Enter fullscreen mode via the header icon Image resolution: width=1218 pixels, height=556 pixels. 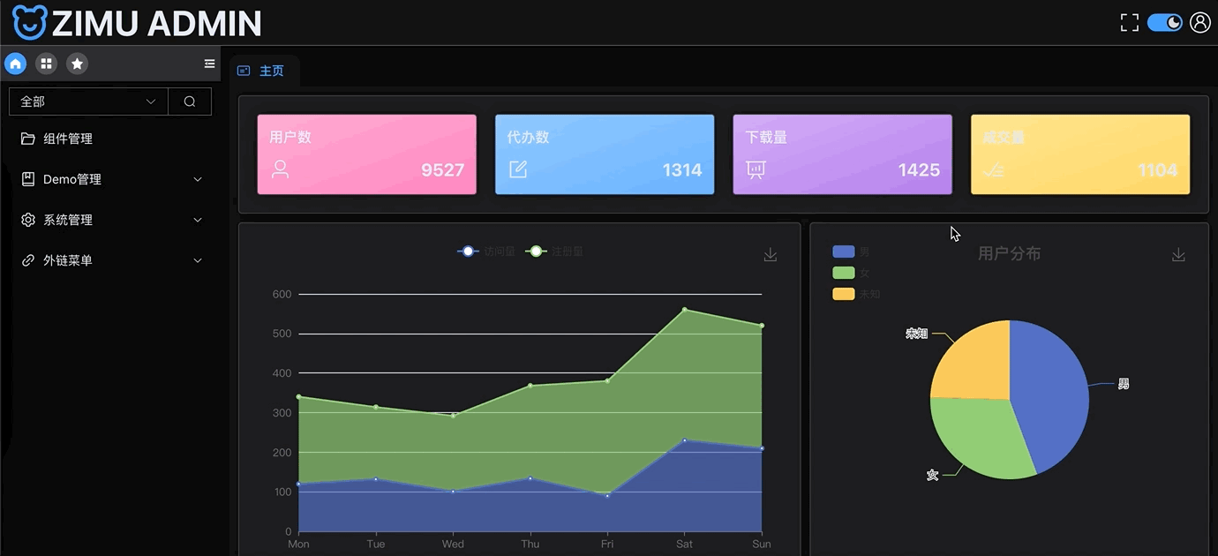1129,23
